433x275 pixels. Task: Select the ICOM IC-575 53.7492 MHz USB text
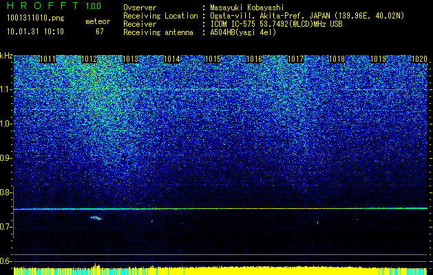[276, 24]
